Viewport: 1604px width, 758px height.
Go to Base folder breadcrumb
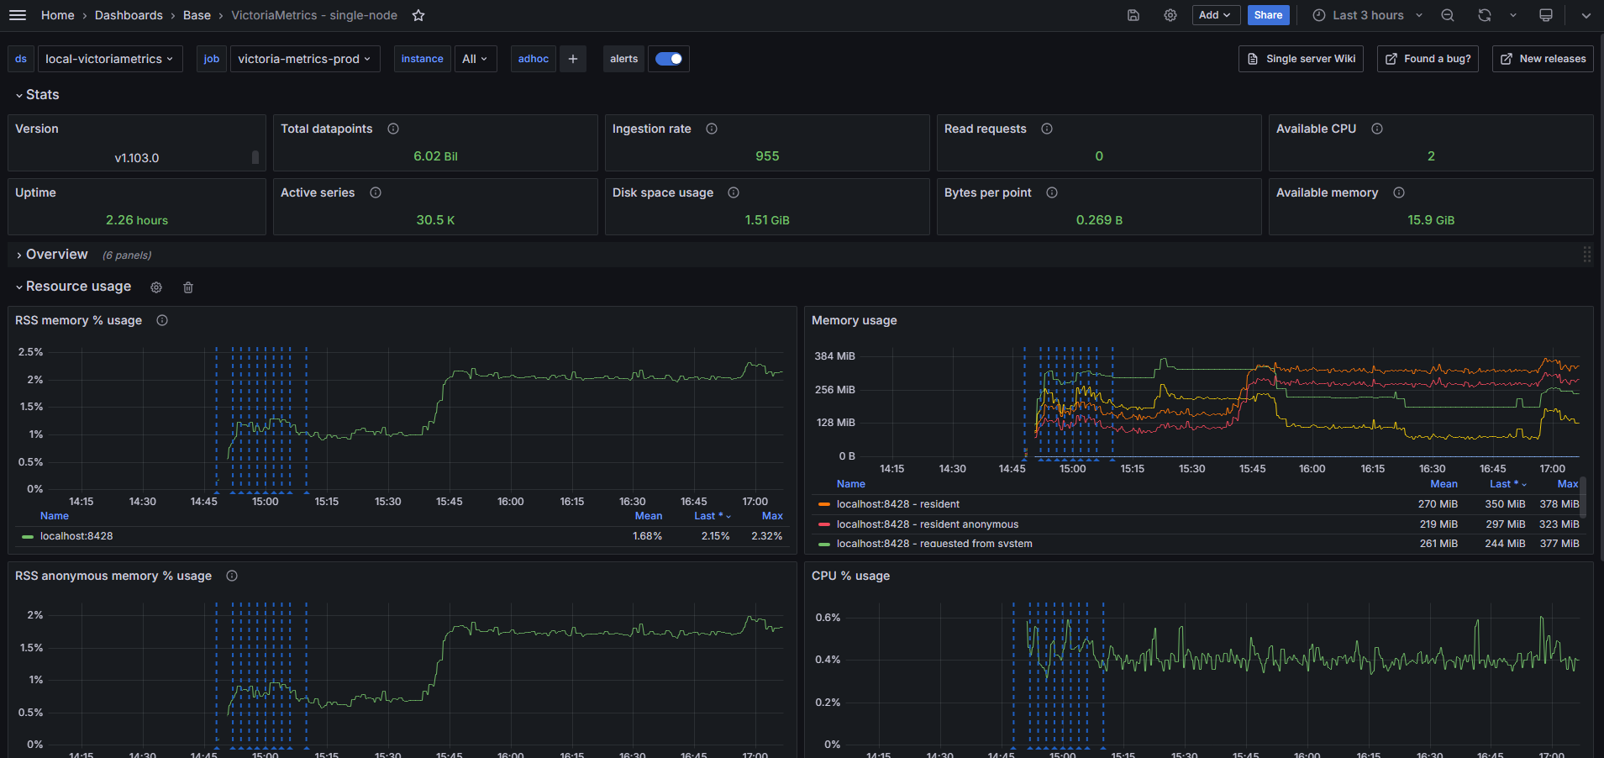pos(197,15)
